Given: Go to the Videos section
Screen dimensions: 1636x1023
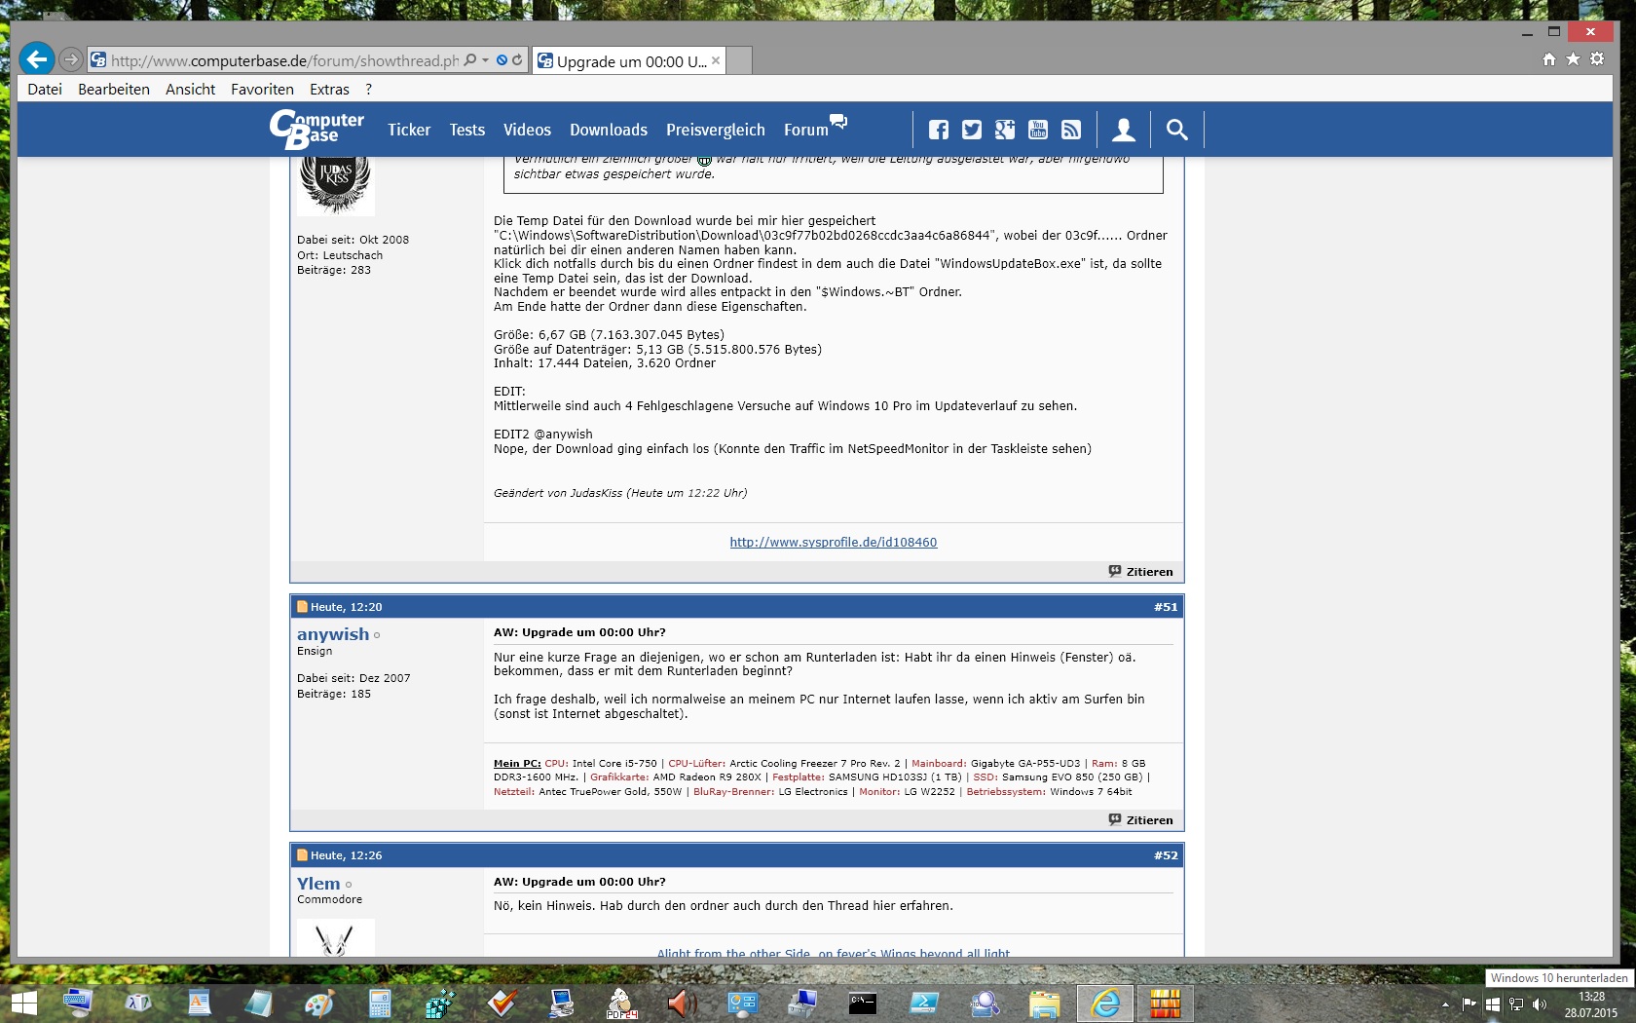Looking at the screenshot, I should click(527, 130).
